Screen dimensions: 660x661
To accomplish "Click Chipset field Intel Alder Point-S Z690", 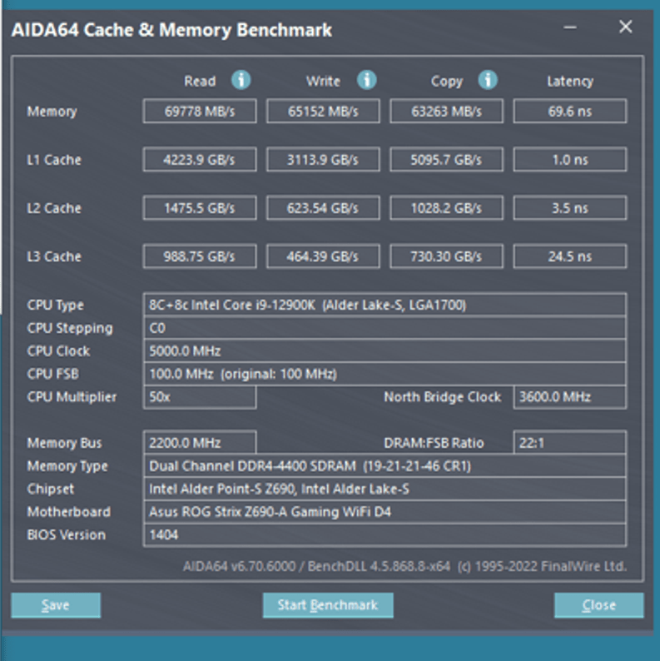I will (x=385, y=489).
